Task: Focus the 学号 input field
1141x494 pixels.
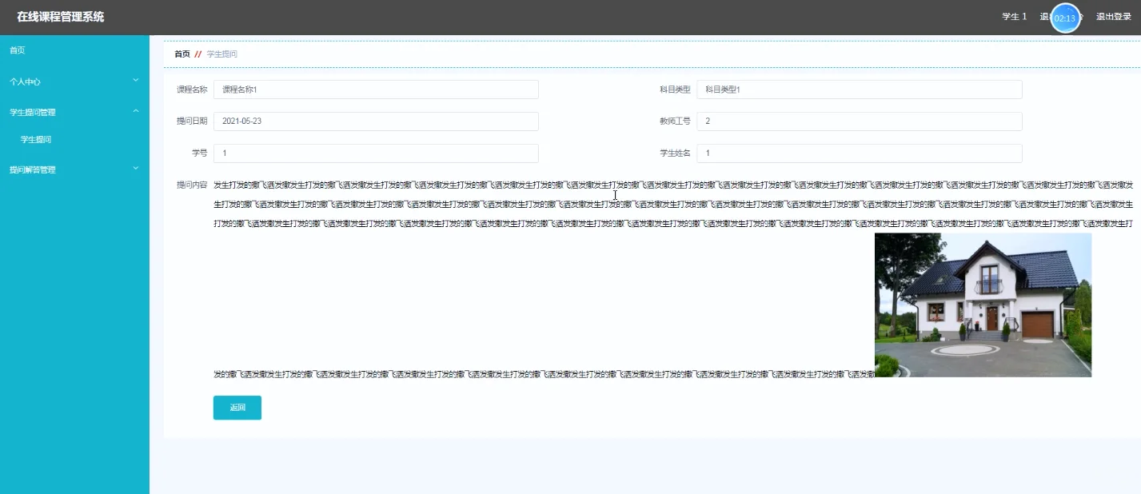Action: point(376,152)
